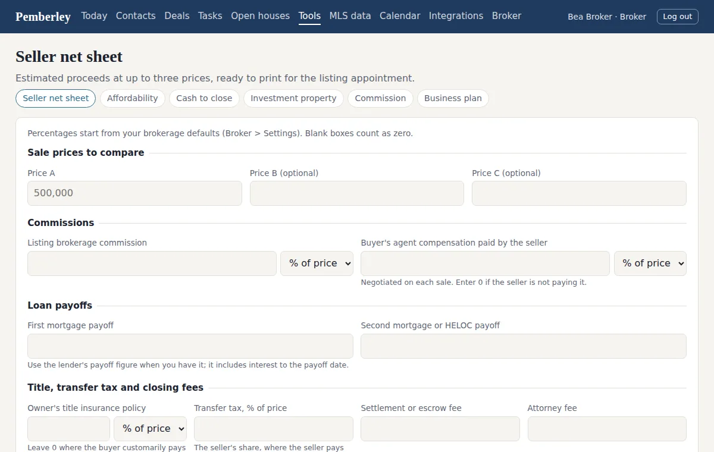
Task: Click the lender's payoff figure hint text
Action: click(x=188, y=365)
